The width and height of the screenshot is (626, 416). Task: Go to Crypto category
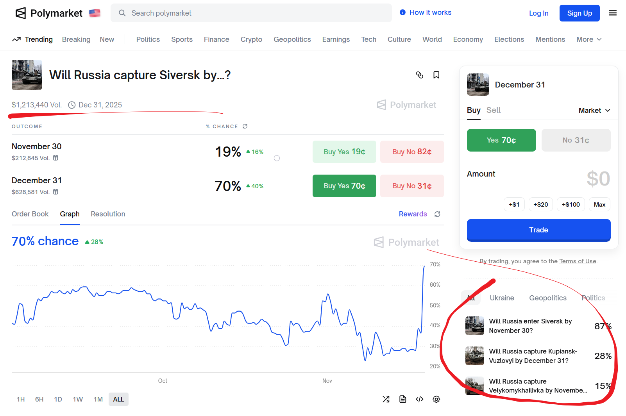(x=251, y=39)
